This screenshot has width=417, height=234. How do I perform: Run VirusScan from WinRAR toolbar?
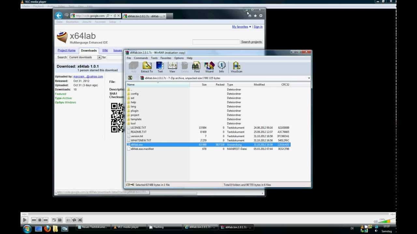(237, 67)
